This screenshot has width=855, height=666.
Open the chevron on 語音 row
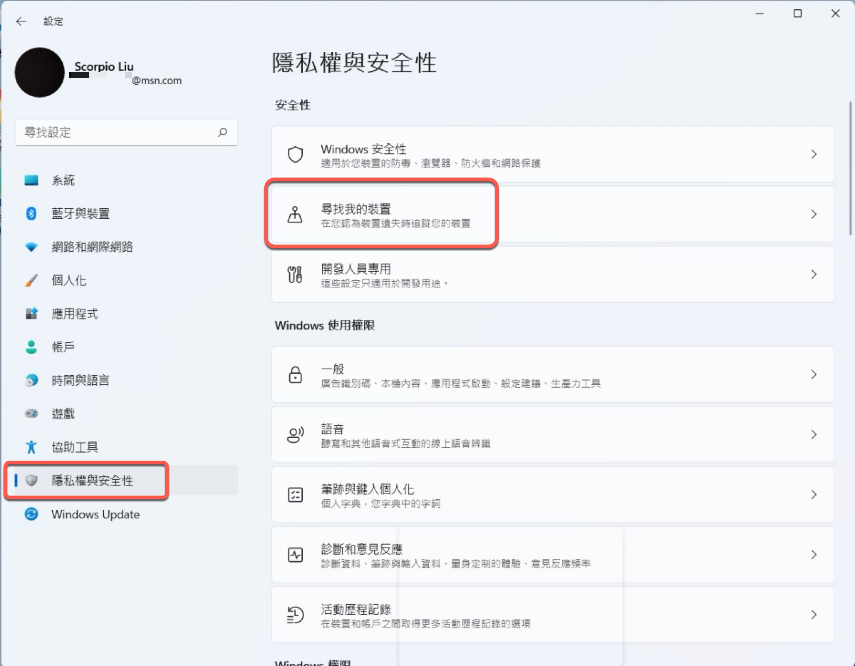coord(814,435)
